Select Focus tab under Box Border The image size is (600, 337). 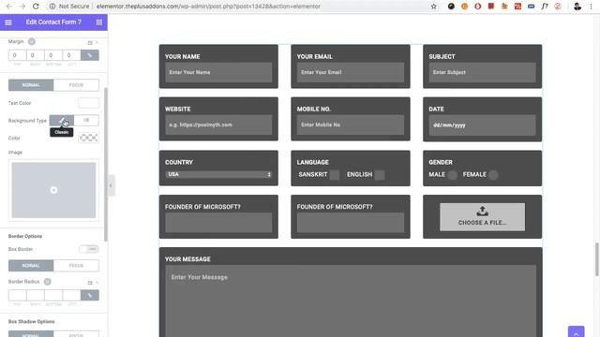coord(76,266)
